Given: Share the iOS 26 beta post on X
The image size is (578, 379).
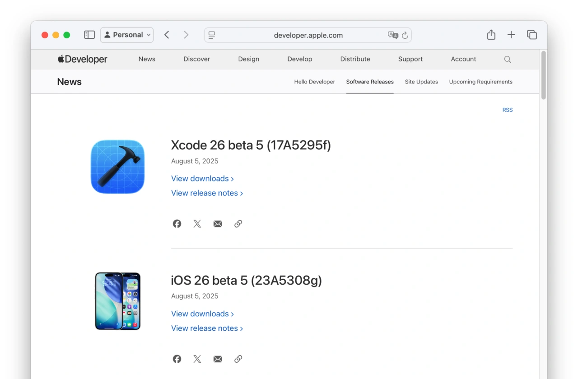Looking at the screenshot, I should point(197,359).
